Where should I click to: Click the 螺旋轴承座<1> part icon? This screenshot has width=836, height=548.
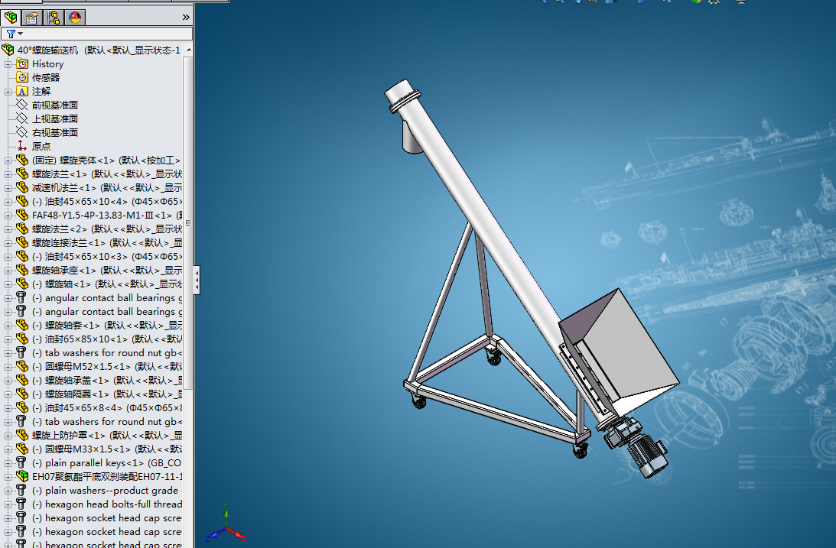[22, 270]
